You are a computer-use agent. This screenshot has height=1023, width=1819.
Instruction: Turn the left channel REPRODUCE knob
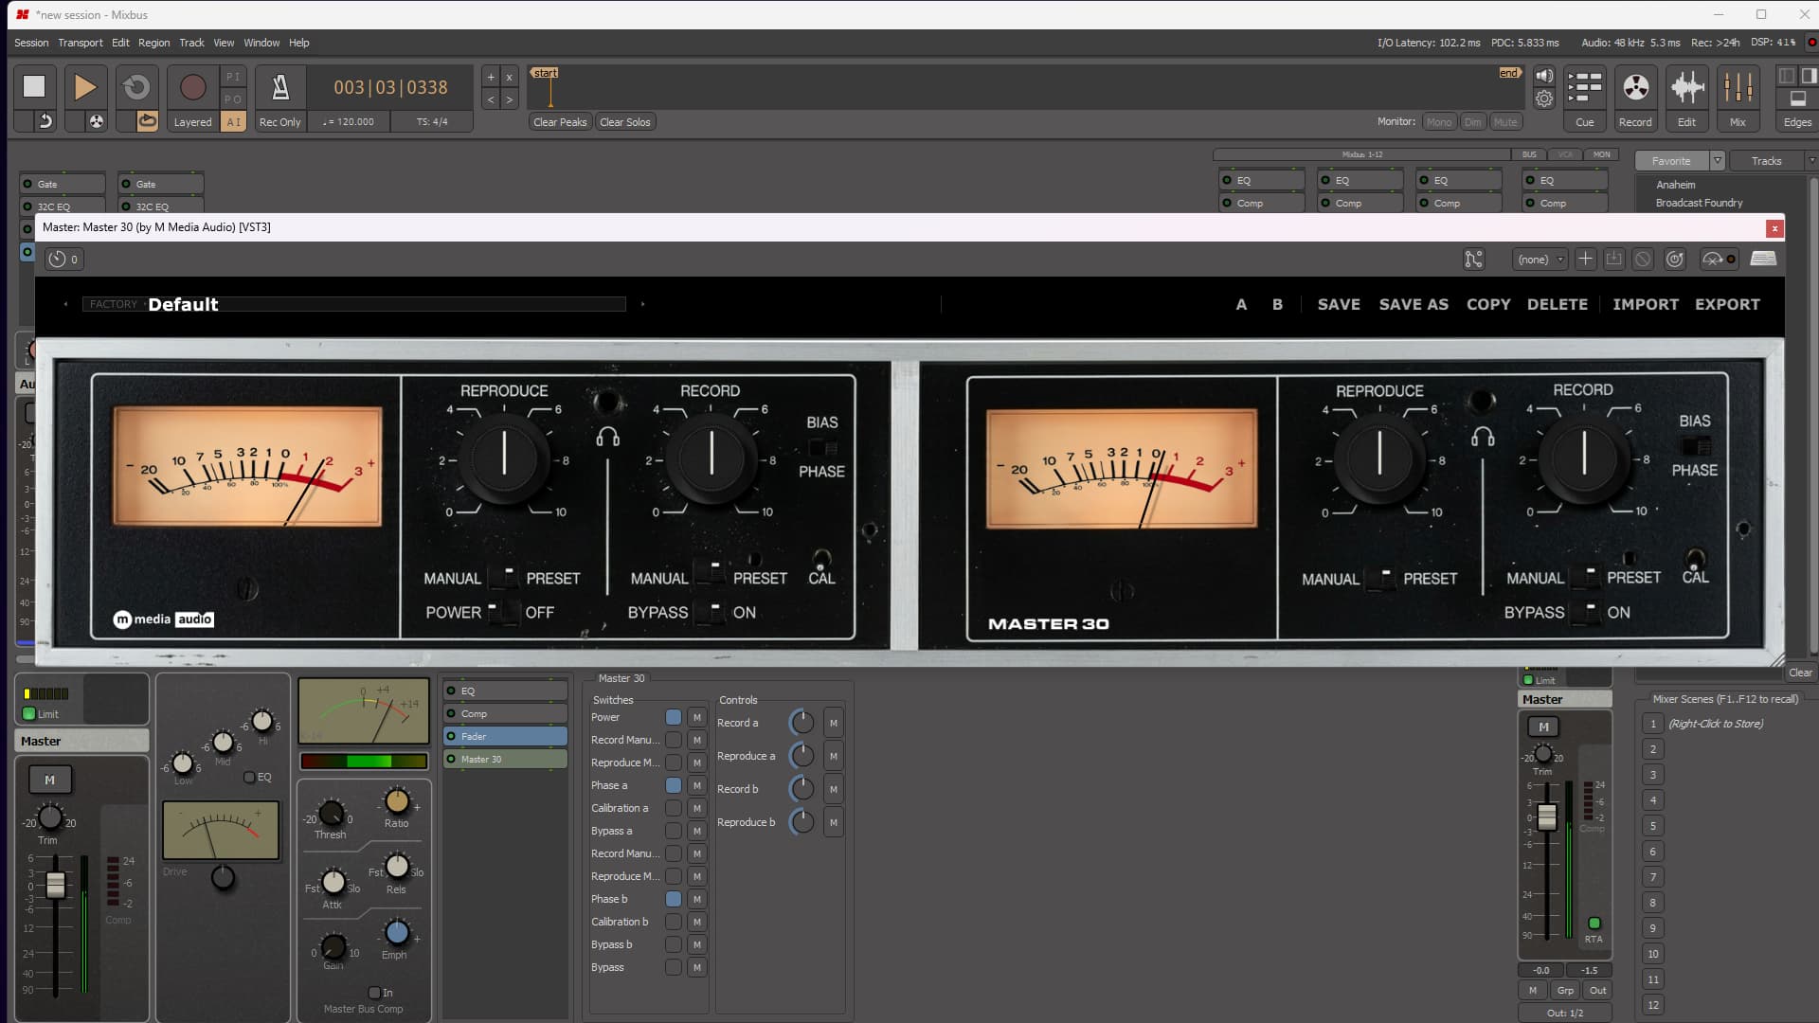505,457
